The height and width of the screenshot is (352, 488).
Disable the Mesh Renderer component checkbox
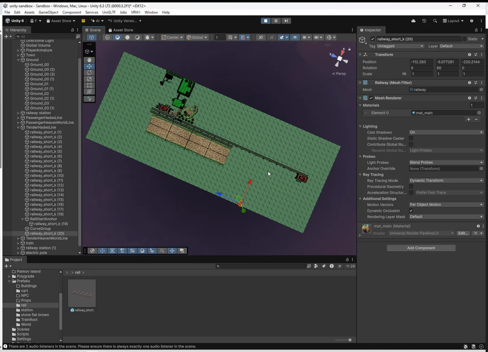click(x=371, y=98)
